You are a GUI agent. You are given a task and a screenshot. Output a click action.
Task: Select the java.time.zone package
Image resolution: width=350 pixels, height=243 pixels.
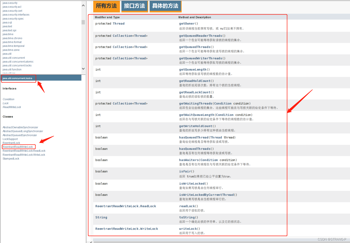coord(11,50)
